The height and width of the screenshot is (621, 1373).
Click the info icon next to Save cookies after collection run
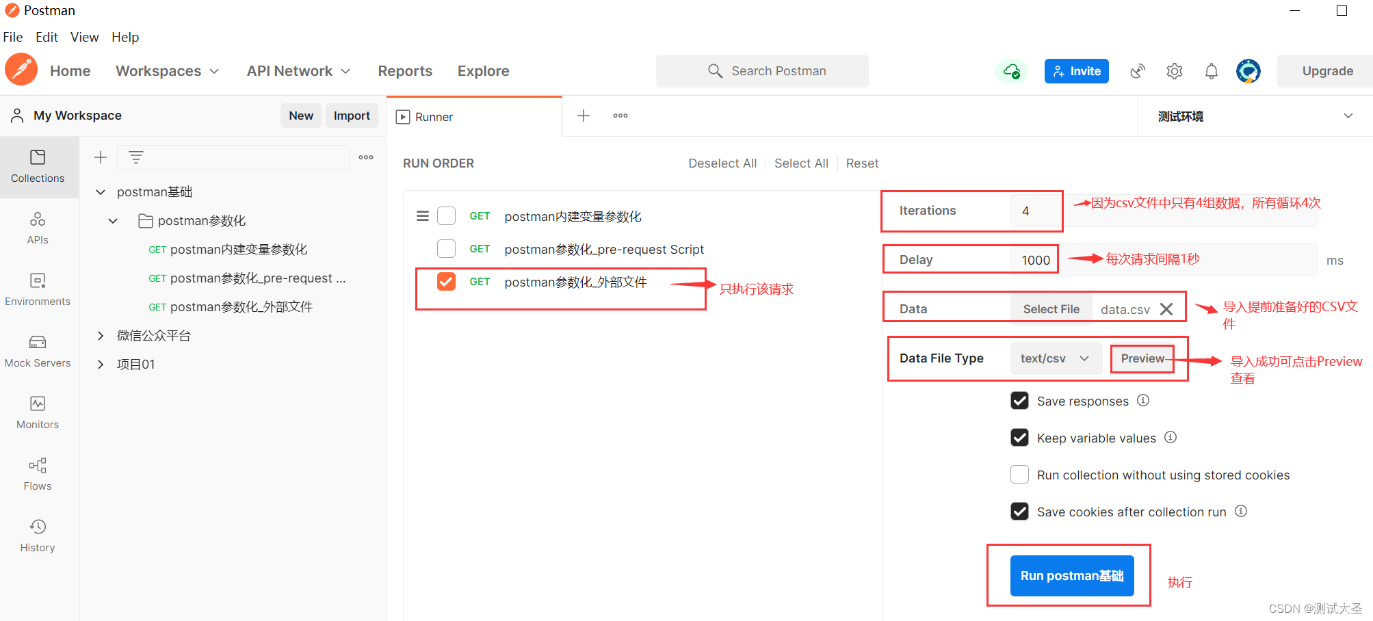point(1241,511)
